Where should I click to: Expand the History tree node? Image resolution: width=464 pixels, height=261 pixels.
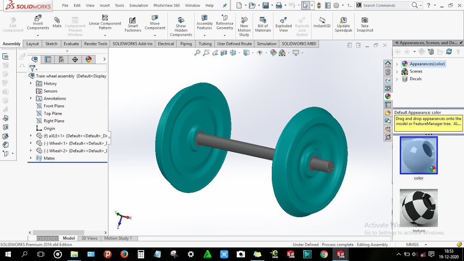click(31, 83)
